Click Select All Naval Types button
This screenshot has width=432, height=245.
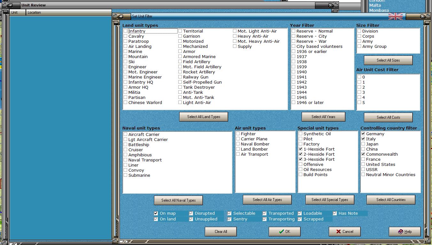178,200
